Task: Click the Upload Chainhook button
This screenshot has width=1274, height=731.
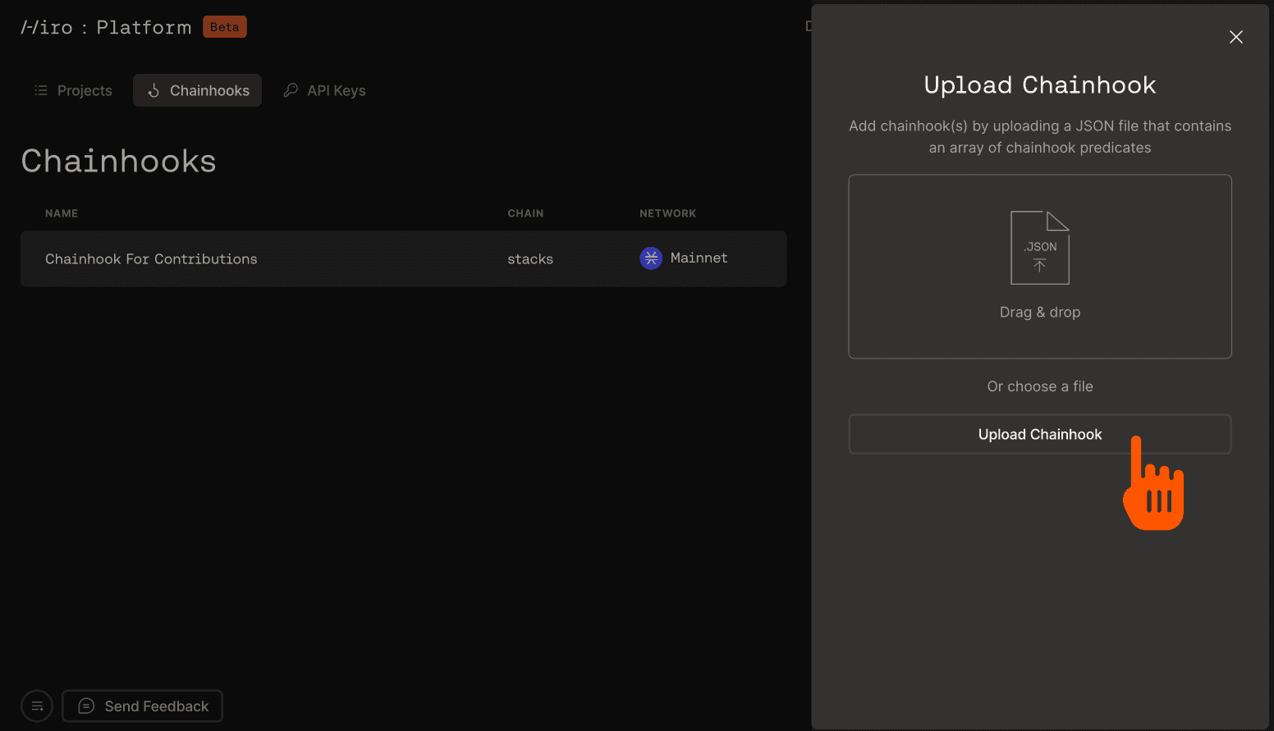Action: [1039, 434]
